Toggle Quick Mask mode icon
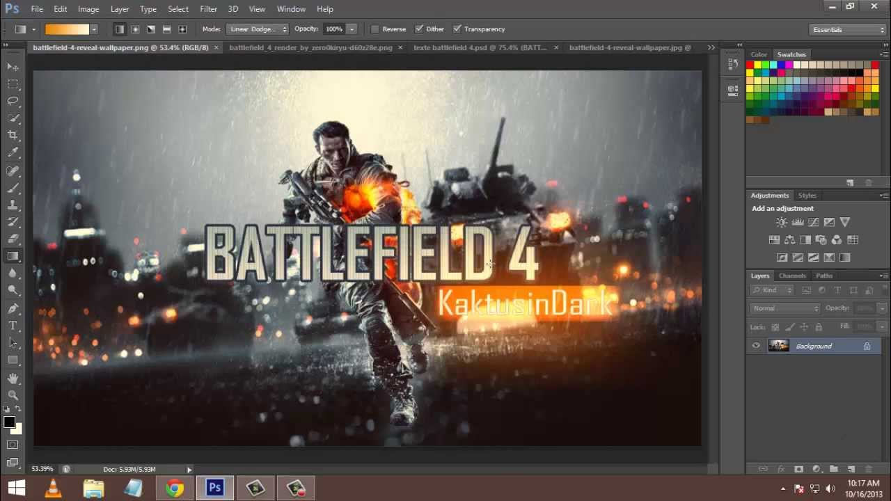This screenshot has width=891, height=501. (13, 445)
